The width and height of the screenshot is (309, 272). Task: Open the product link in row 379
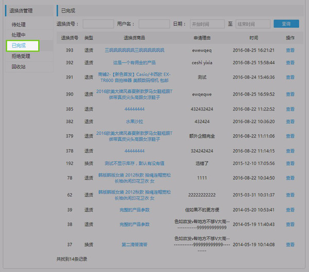(134, 136)
